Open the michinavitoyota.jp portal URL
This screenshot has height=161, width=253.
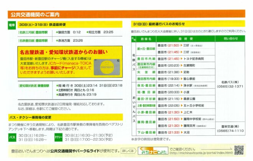(201, 153)
